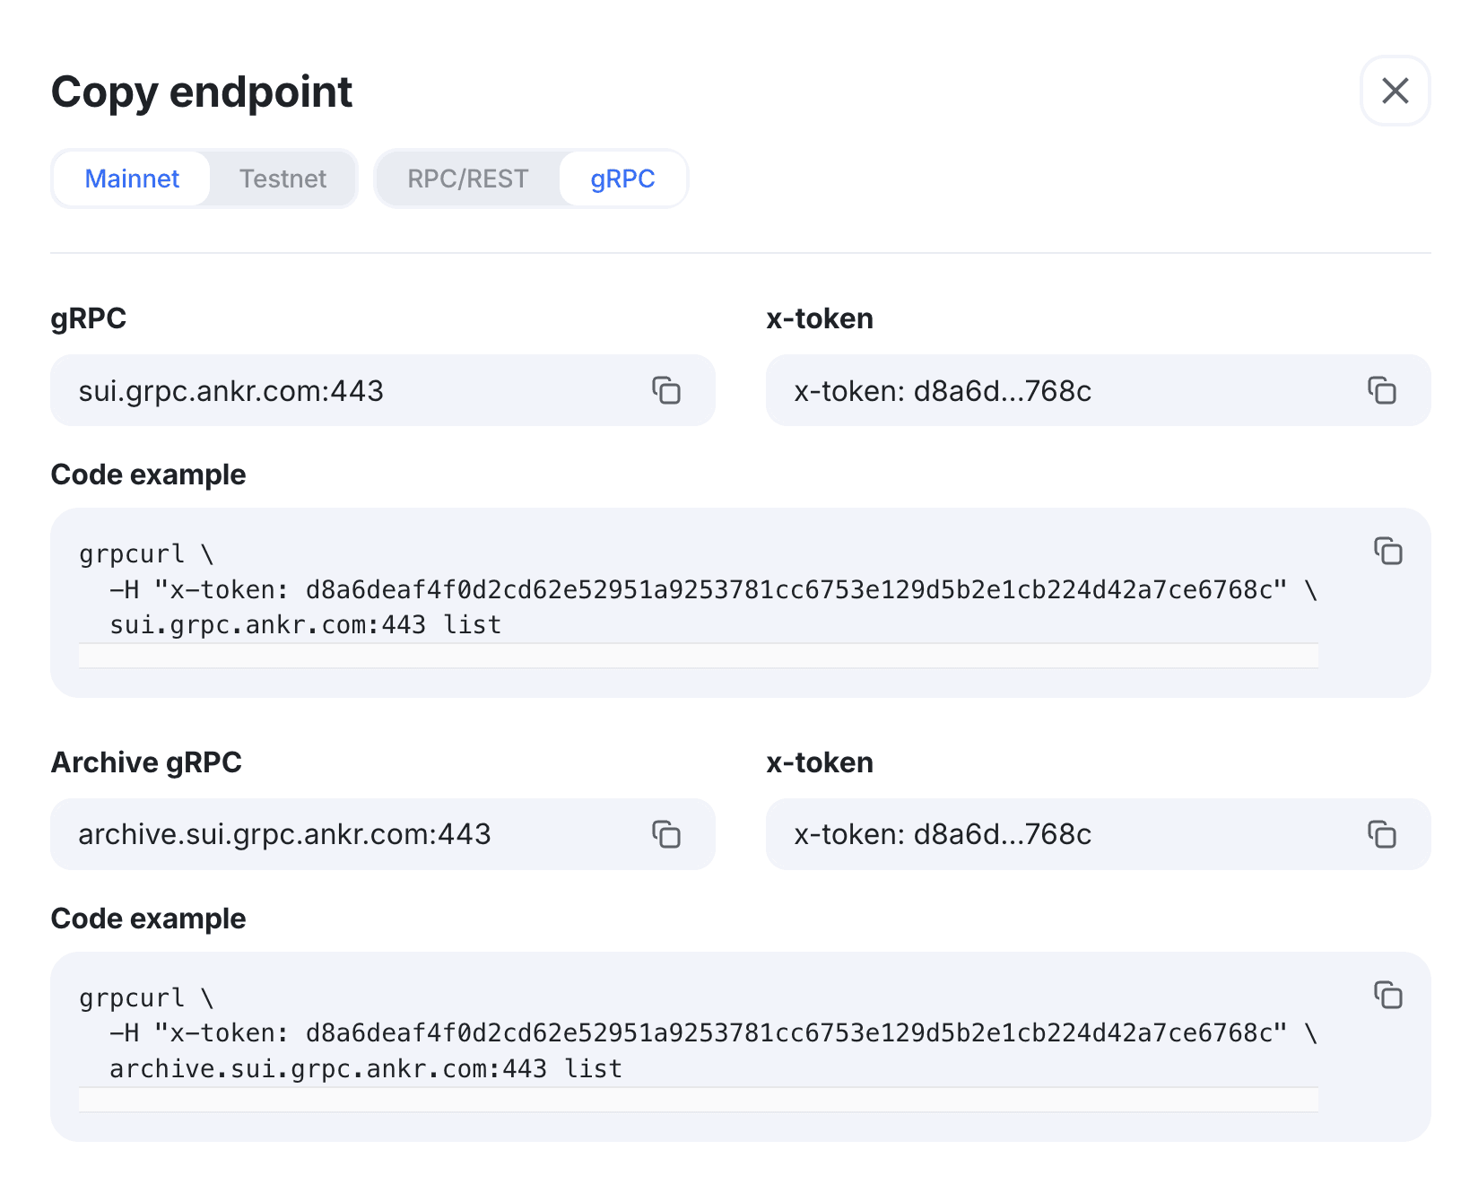Select the gRPC protocol tab
1478x1193 pixels.
tap(622, 179)
